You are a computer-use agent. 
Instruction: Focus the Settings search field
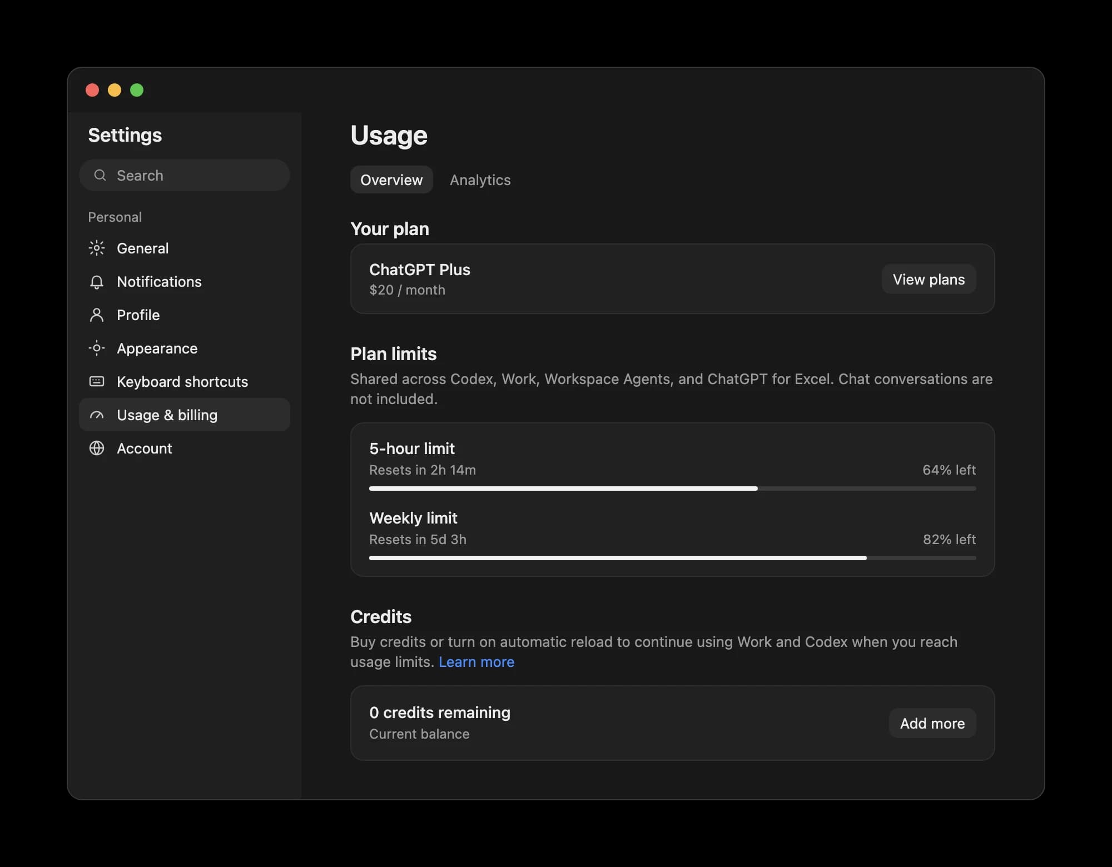click(185, 176)
